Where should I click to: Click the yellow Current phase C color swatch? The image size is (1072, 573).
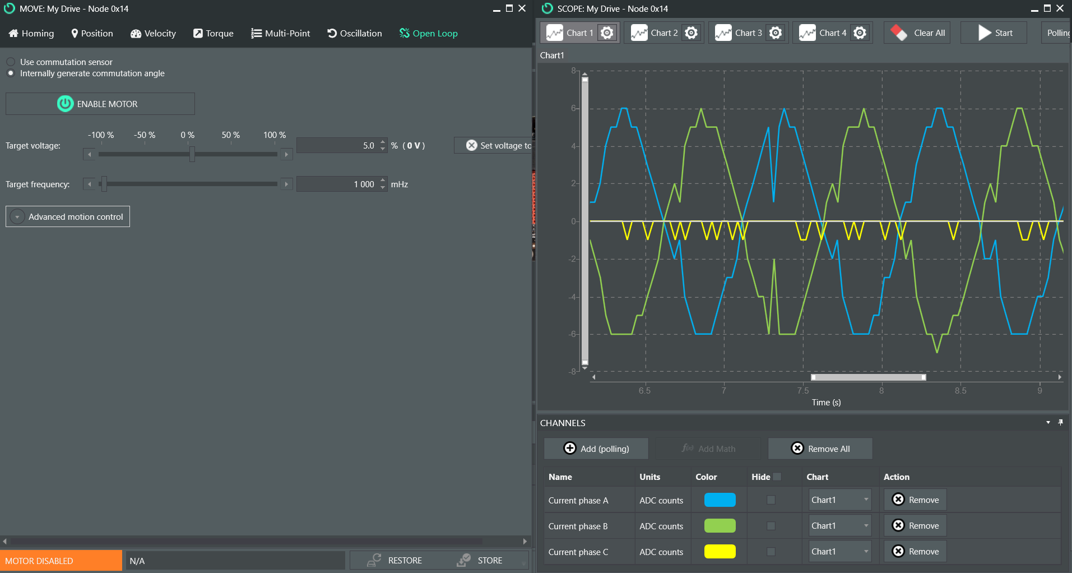(x=720, y=552)
